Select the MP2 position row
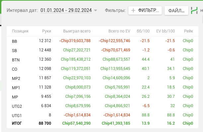 point(102,78)
